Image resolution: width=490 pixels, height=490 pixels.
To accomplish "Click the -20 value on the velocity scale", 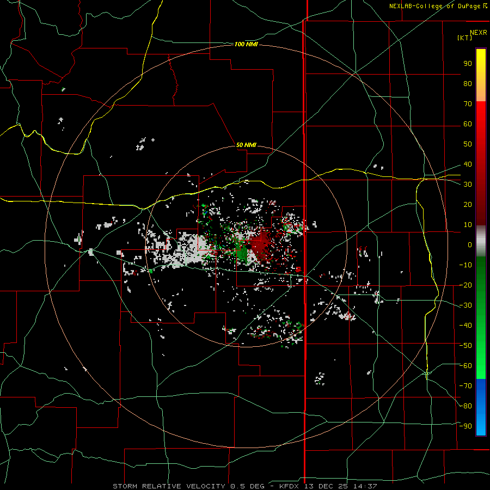I will click(465, 285).
